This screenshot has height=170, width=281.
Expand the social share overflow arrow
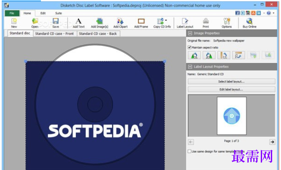point(264,13)
